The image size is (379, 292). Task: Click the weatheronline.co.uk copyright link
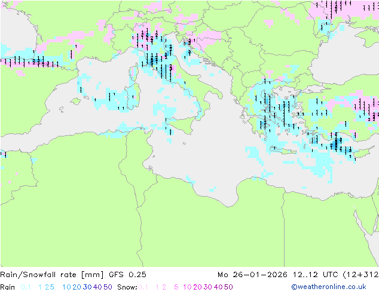coord(329,287)
